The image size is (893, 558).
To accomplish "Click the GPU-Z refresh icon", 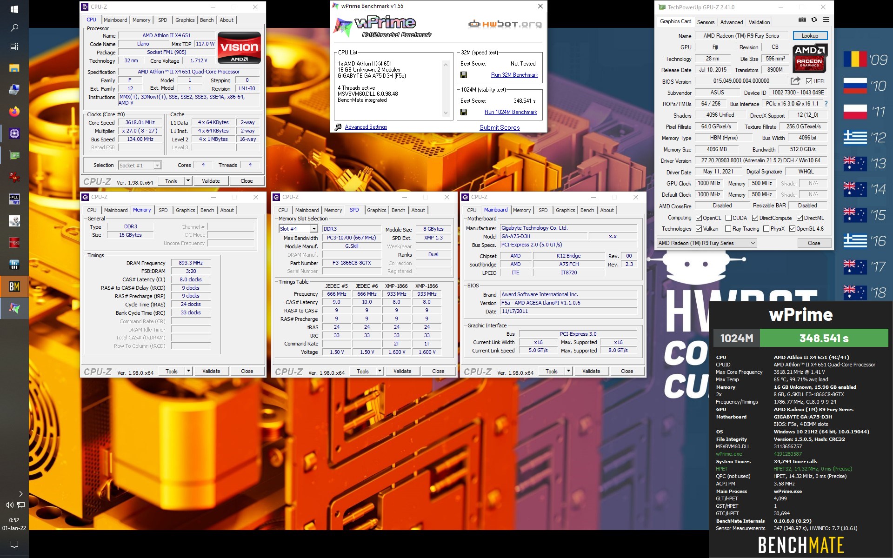I will (x=814, y=20).
